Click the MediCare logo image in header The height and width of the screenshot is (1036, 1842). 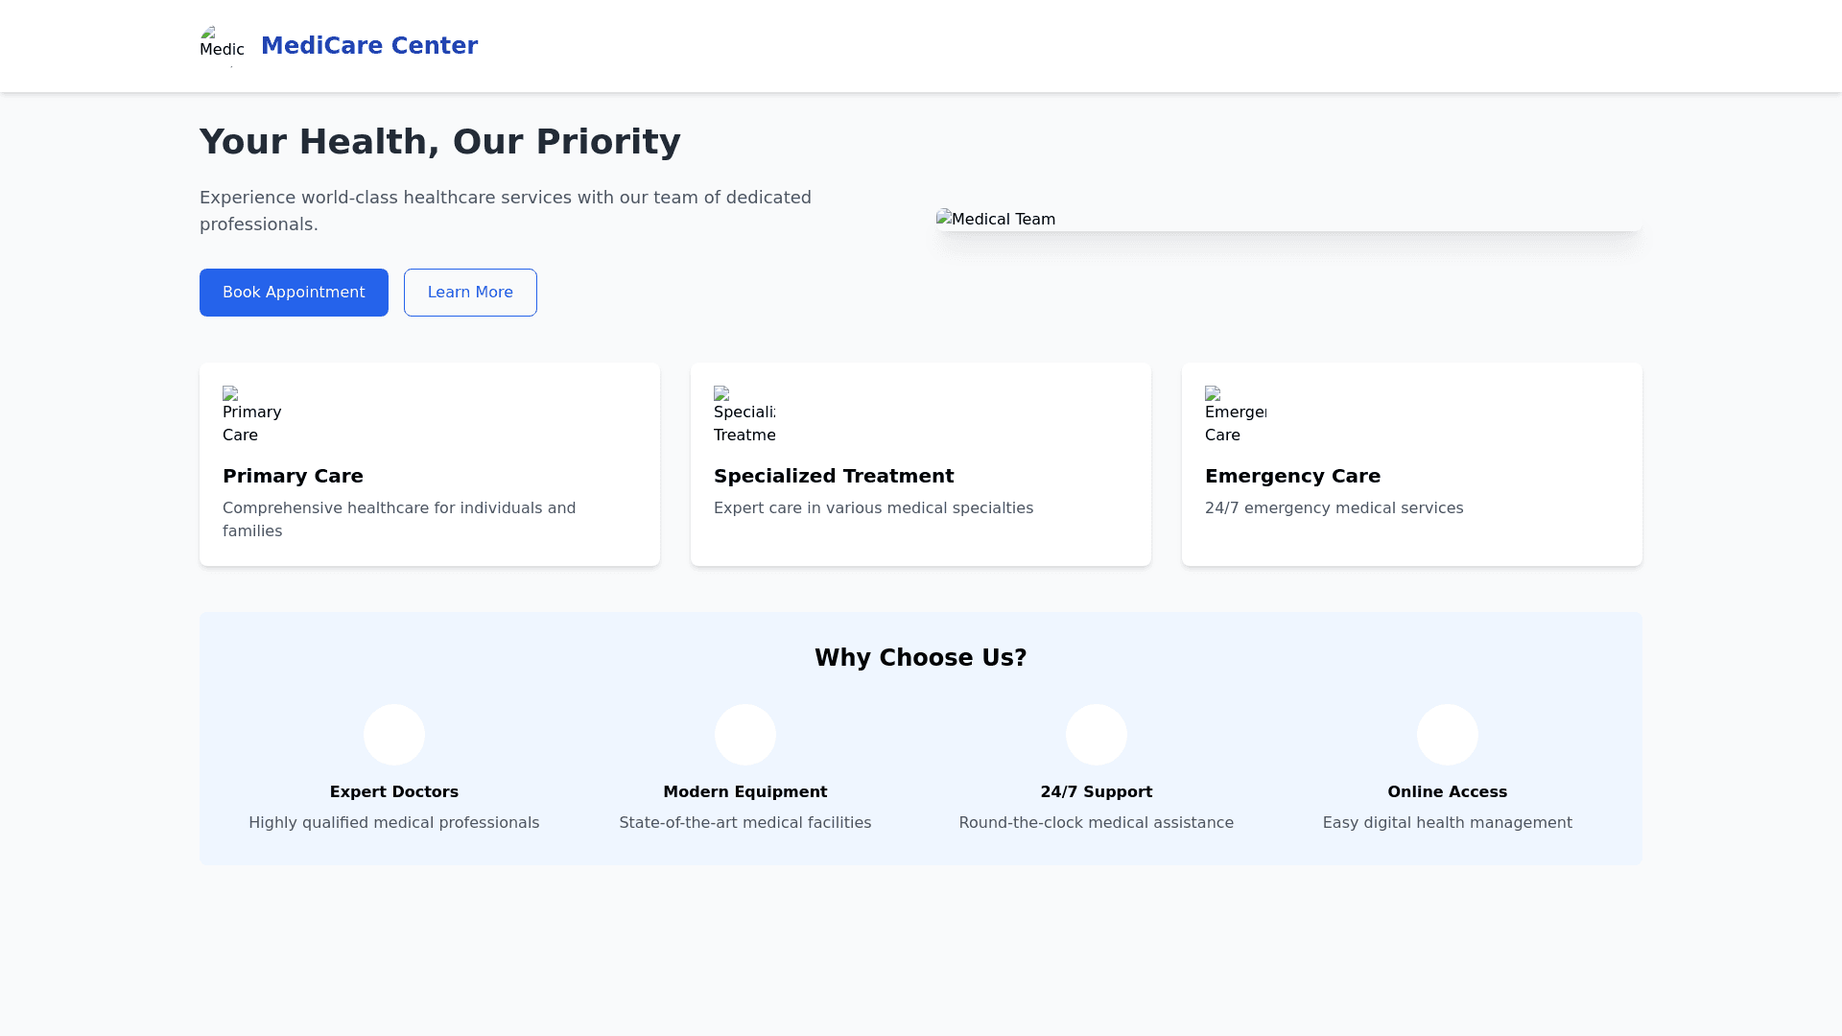coord(222,46)
